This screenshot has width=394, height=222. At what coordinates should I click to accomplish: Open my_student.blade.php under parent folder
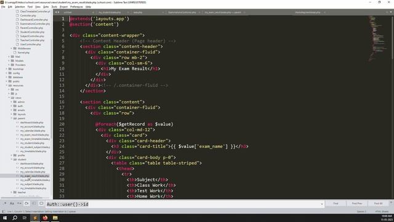tap(32, 143)
